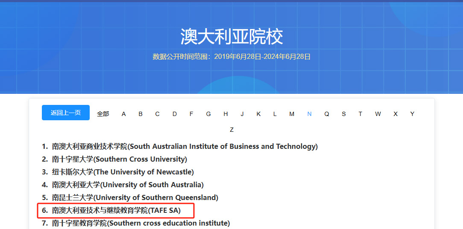Screen dimensions: 463x229
Task: Filter schools by letter Z
Action: click(x=232, y=130)
